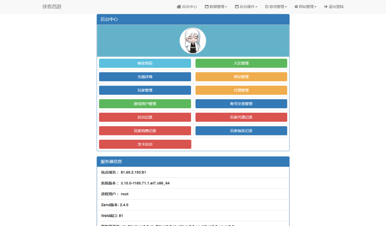Expand the 网站管理 dropdown menu
The height and width of the screenshot is (226, 386).
click(306, 6)
